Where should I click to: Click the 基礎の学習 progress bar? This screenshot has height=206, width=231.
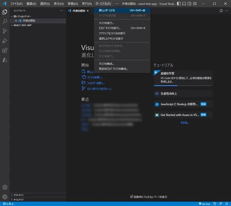[183, 86]
